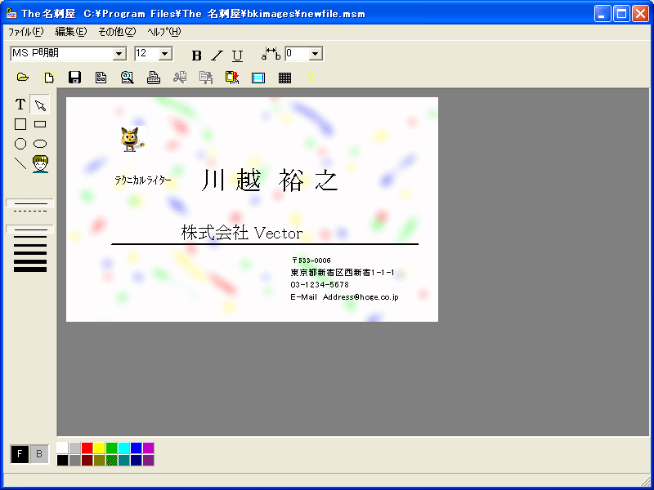
Task: Open the ファイル(F) menu
Action: [x=26, y=32]
